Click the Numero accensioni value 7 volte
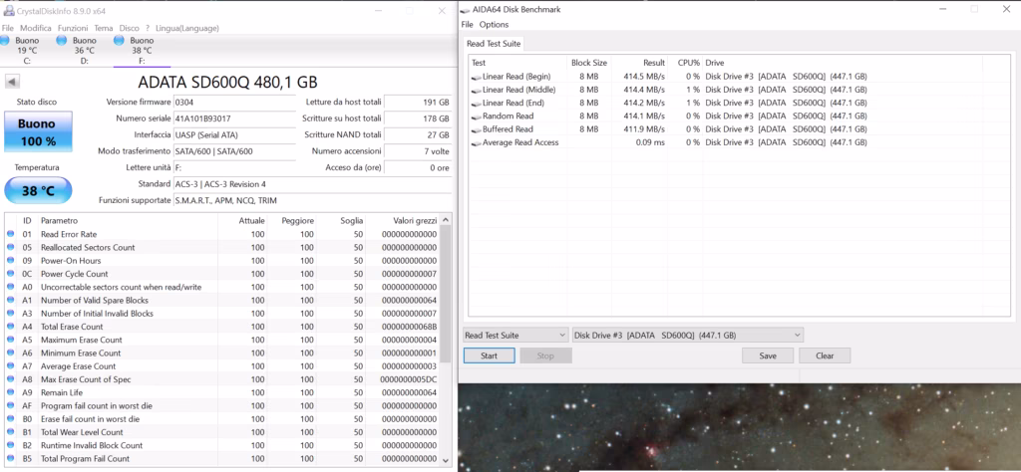The image size is (1021, 472). click(x=418, y=151)
